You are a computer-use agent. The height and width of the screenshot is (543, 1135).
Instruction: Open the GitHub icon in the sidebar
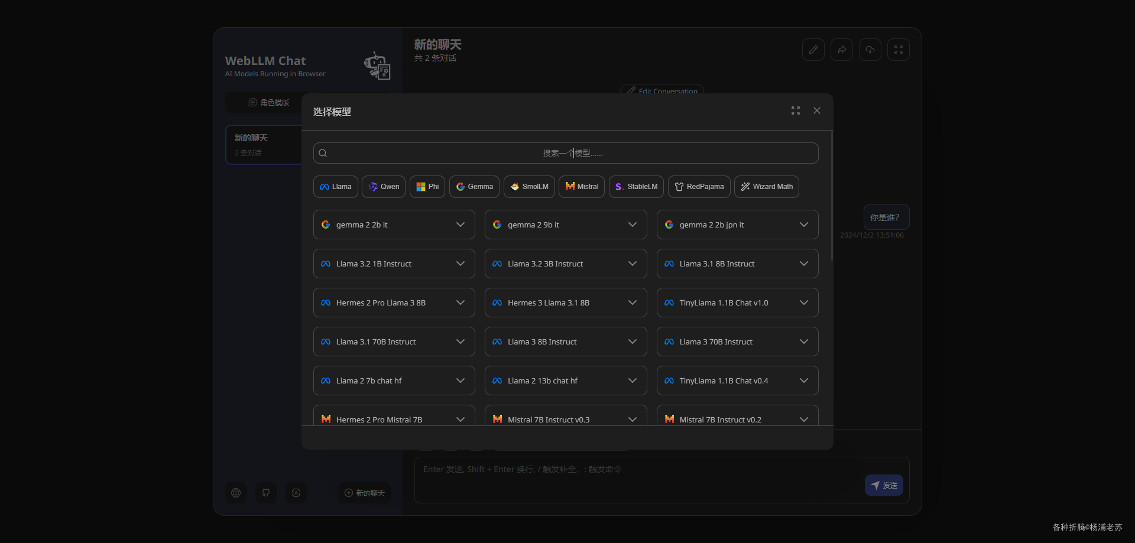click(x=266, y=493)
